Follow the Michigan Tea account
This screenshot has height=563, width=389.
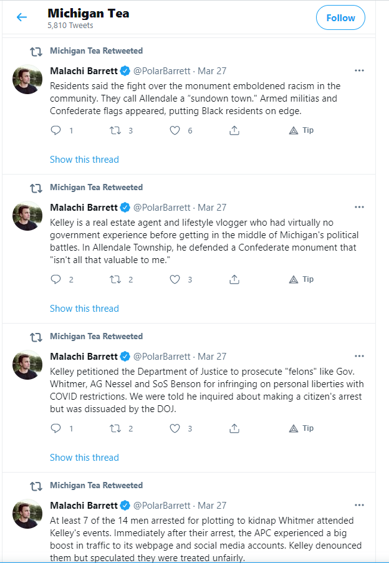click(x=340, y=18)
